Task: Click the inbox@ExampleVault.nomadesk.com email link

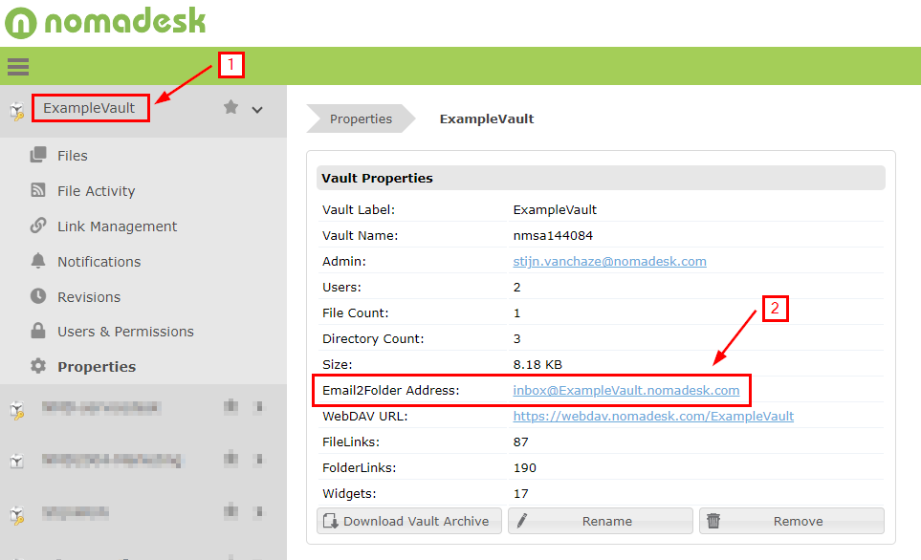Action: [626, 390]
